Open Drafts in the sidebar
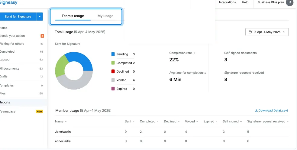 [x=4, y=77]
